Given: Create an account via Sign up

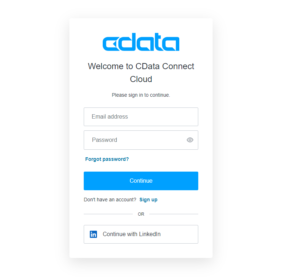Looking at the screenshot, I should tap(149, 200).
